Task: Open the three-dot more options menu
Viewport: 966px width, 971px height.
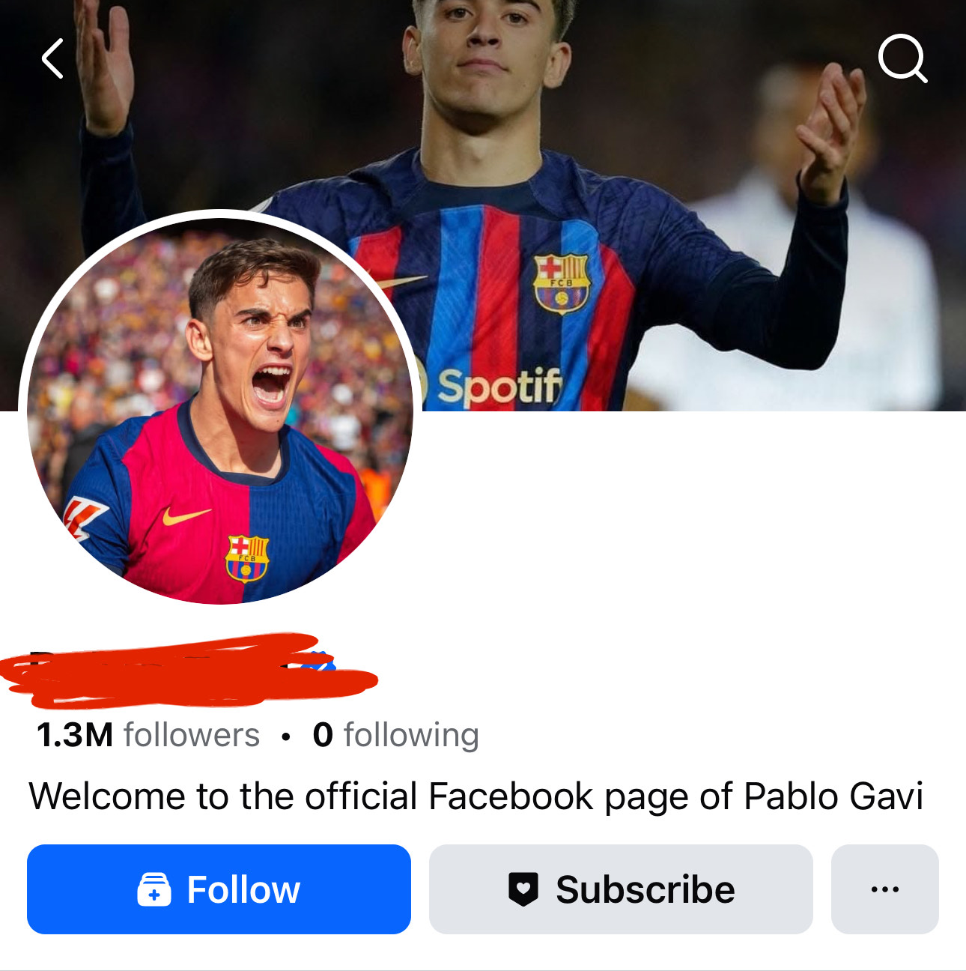Action: pyautogui.click(x=884, y=889)
